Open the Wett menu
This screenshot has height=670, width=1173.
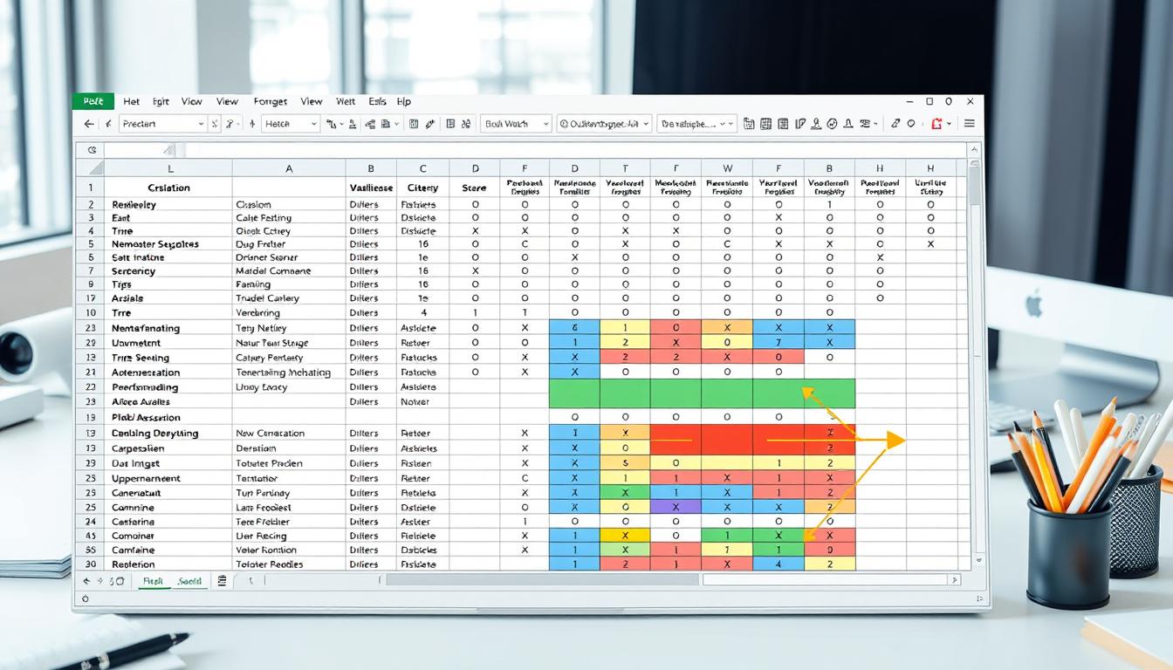point(346,101)
